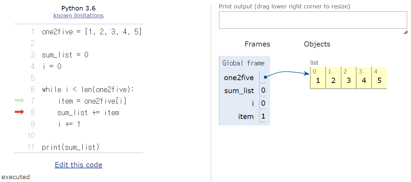Screen dimensions: 411x182
Task: Click list element at index 0
Action: pyautogui.click(x=318, y=81)
